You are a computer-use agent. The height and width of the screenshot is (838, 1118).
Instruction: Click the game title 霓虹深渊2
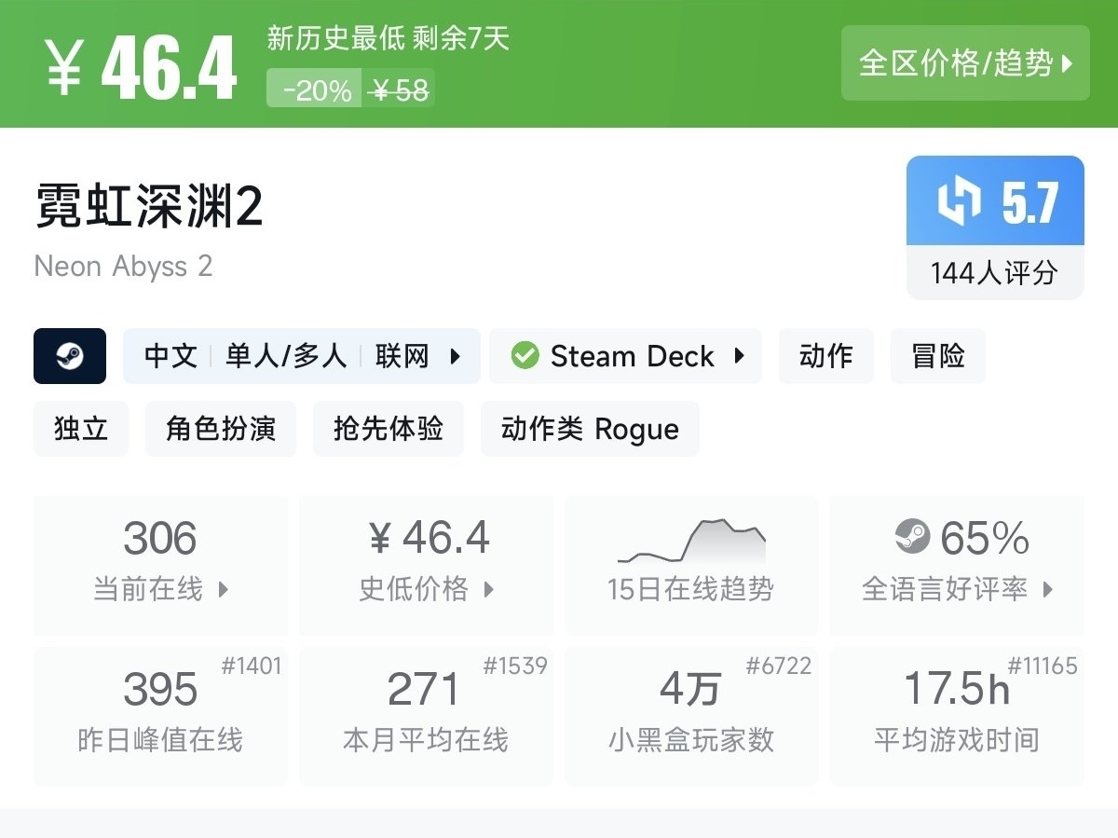(149, 206)
